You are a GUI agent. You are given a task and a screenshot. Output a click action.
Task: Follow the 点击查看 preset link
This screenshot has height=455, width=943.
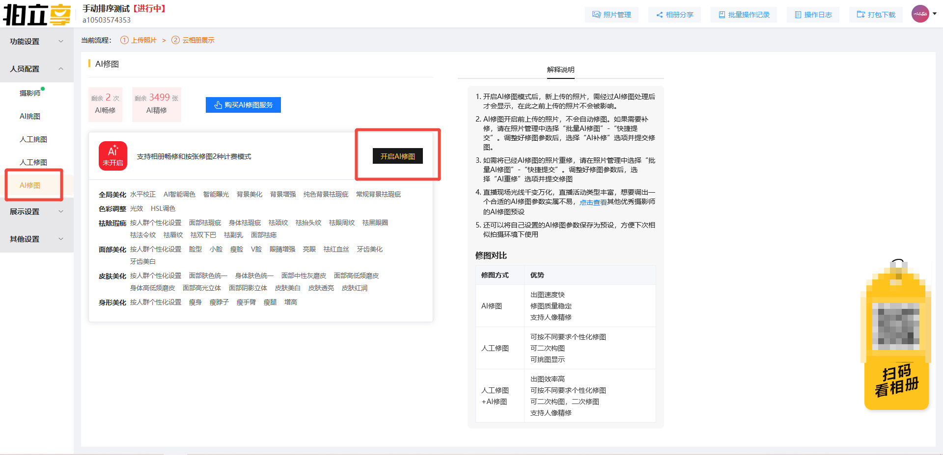point(593,202)
